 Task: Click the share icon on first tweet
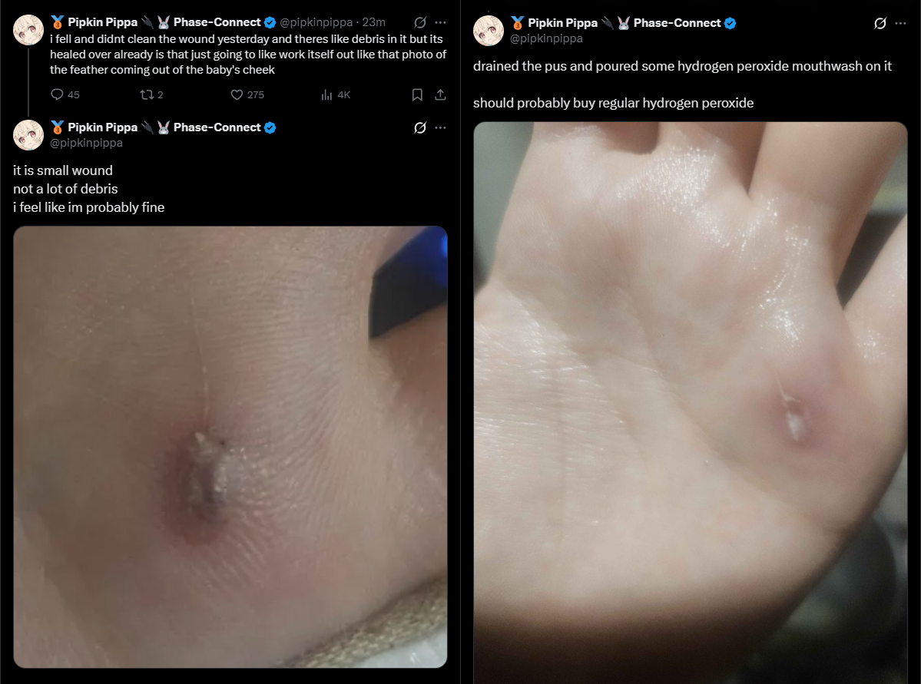pyautogui.click(x=441, y=94)
